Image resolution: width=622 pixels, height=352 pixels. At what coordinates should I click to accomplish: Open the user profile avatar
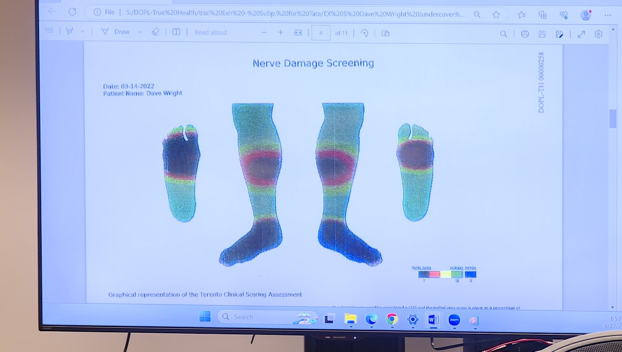(x=586, y=15)
